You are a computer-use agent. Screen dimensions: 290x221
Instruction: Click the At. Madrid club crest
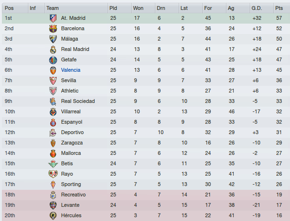(53, 18)
